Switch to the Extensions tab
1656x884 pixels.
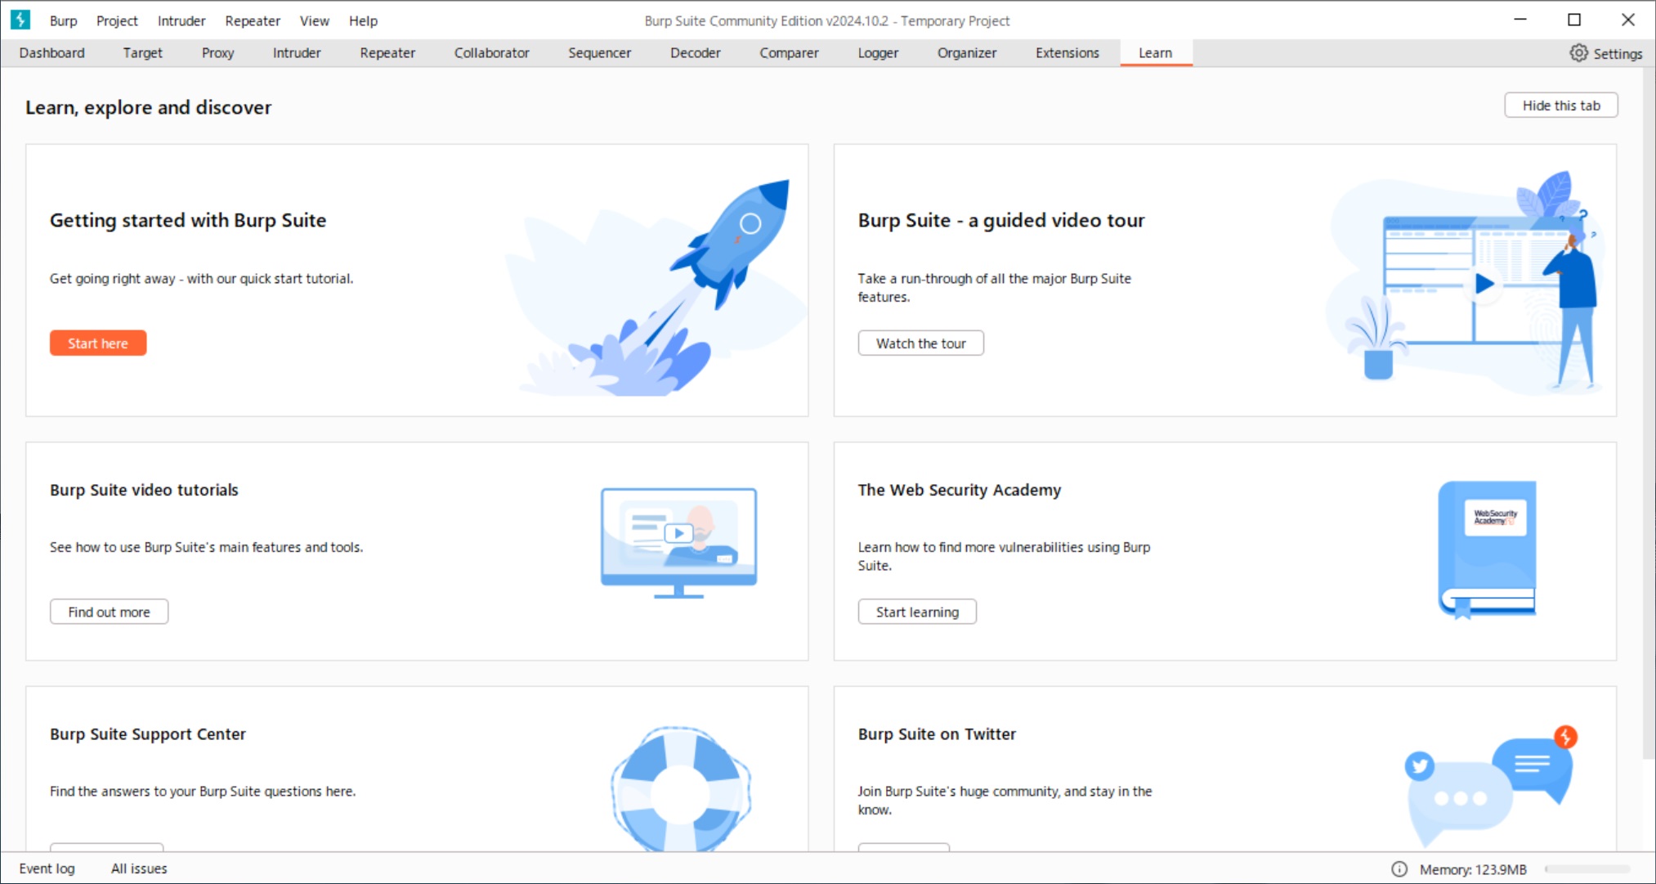pyautogui.click(x=1067, y=53)
